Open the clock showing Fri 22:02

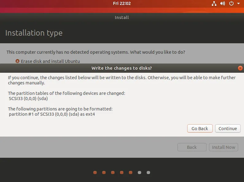(122, 3)
